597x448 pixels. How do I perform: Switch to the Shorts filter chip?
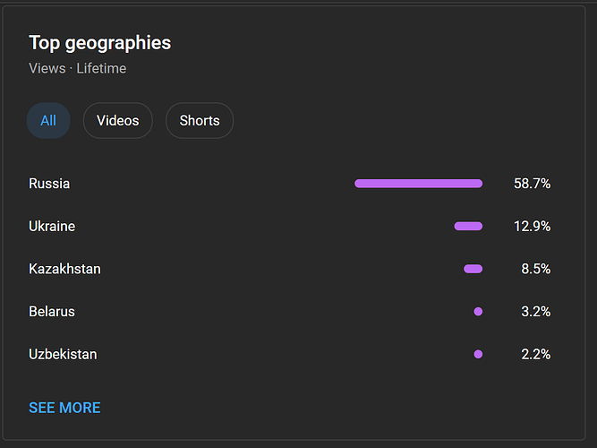(x=200, y=121)
